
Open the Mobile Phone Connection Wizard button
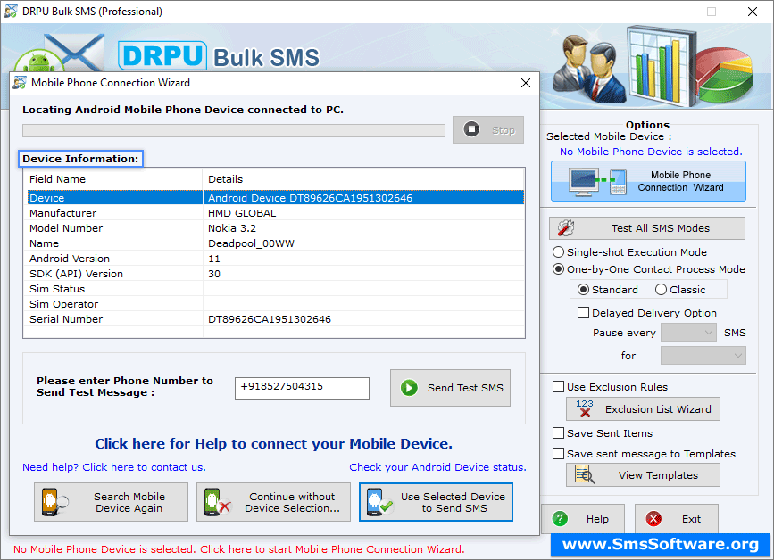[x=648, y=181]
